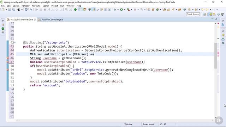Click the Save All icon
This screenshot has width=226, height=127.
pos(13,10)
